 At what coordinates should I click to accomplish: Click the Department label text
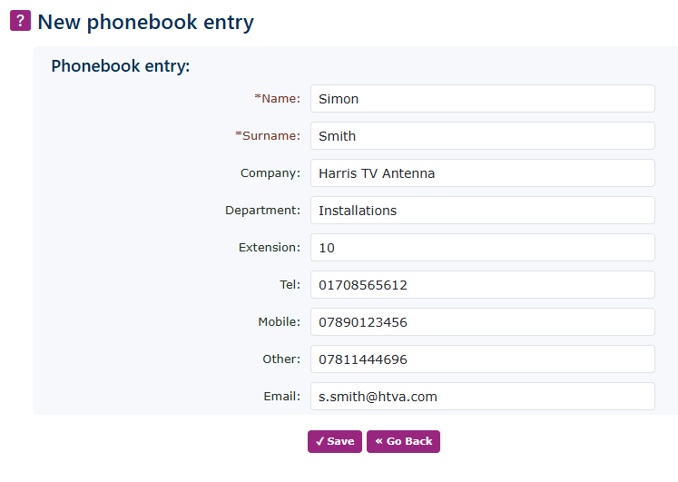[x=262, y=211]
